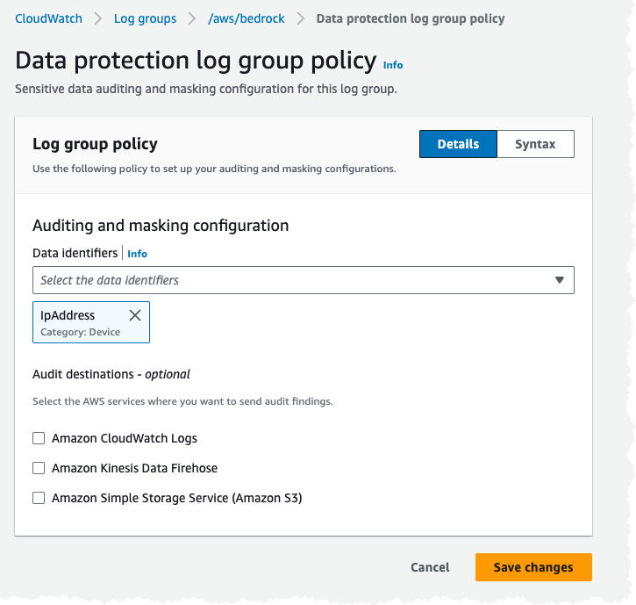Click breadcrumb chevron after /aws/bedrock

click(x=301, y=18)
